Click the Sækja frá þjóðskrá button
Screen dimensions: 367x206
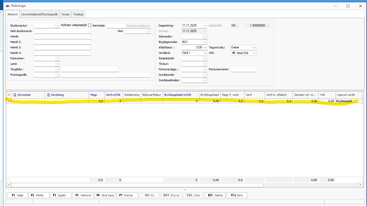coord(138,26)
